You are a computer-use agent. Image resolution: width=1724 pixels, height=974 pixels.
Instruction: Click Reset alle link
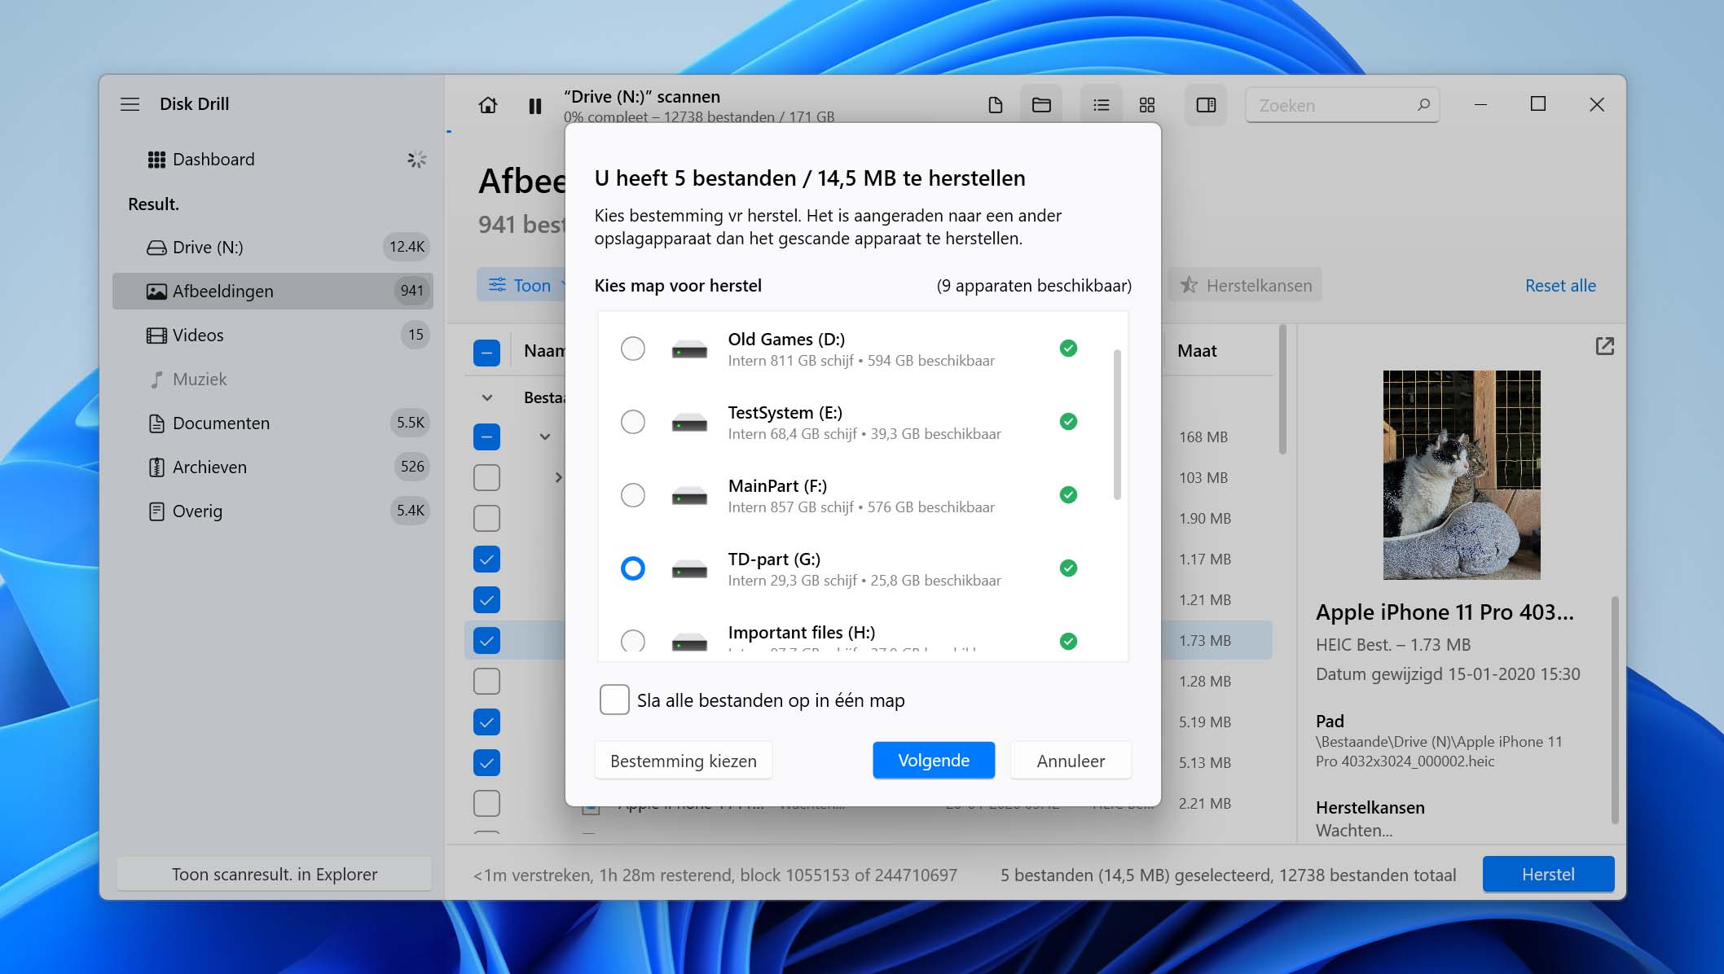tap(1559, 285)
